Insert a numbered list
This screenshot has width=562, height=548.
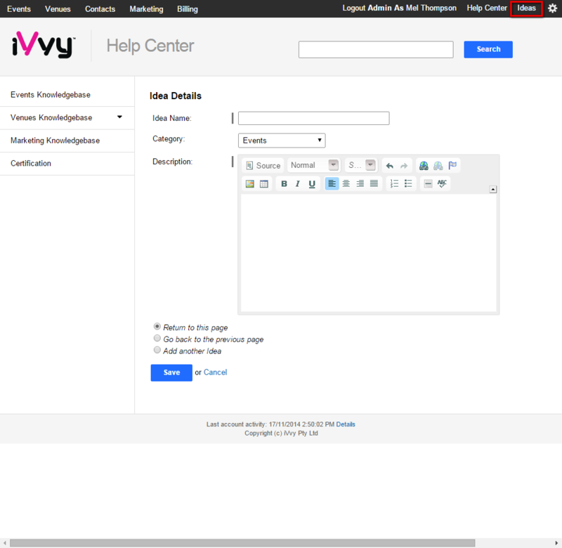[394, 184]
